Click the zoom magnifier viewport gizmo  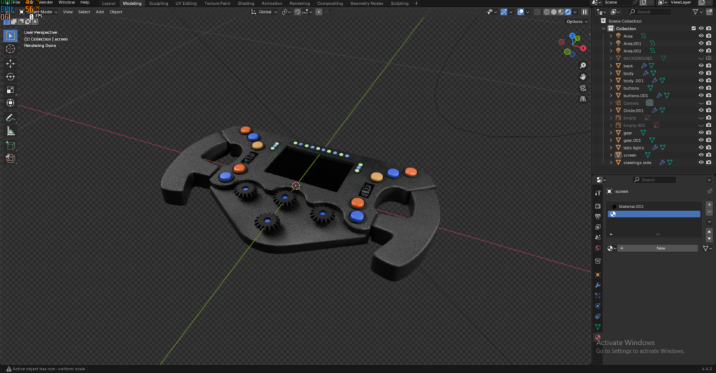coord(583,64)
